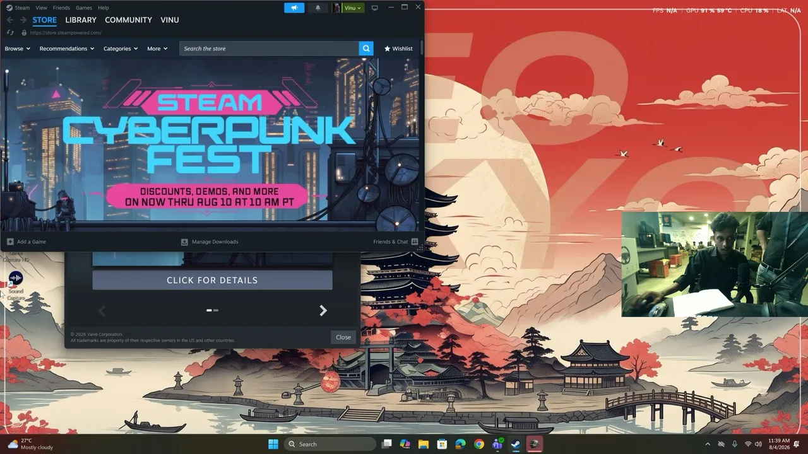This screenshot has width=808, height=454.
Task: Expand the More dropdown in store
Action: pyautogui.click(x=157, y=49)
